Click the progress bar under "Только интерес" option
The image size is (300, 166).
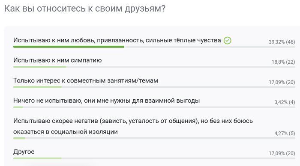click(x=154, y=87)
